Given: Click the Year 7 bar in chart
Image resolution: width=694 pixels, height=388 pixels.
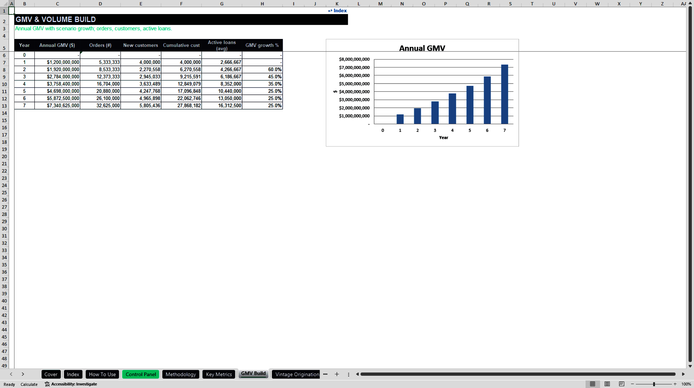Looking at the screenshot, I should click(505, 94).
